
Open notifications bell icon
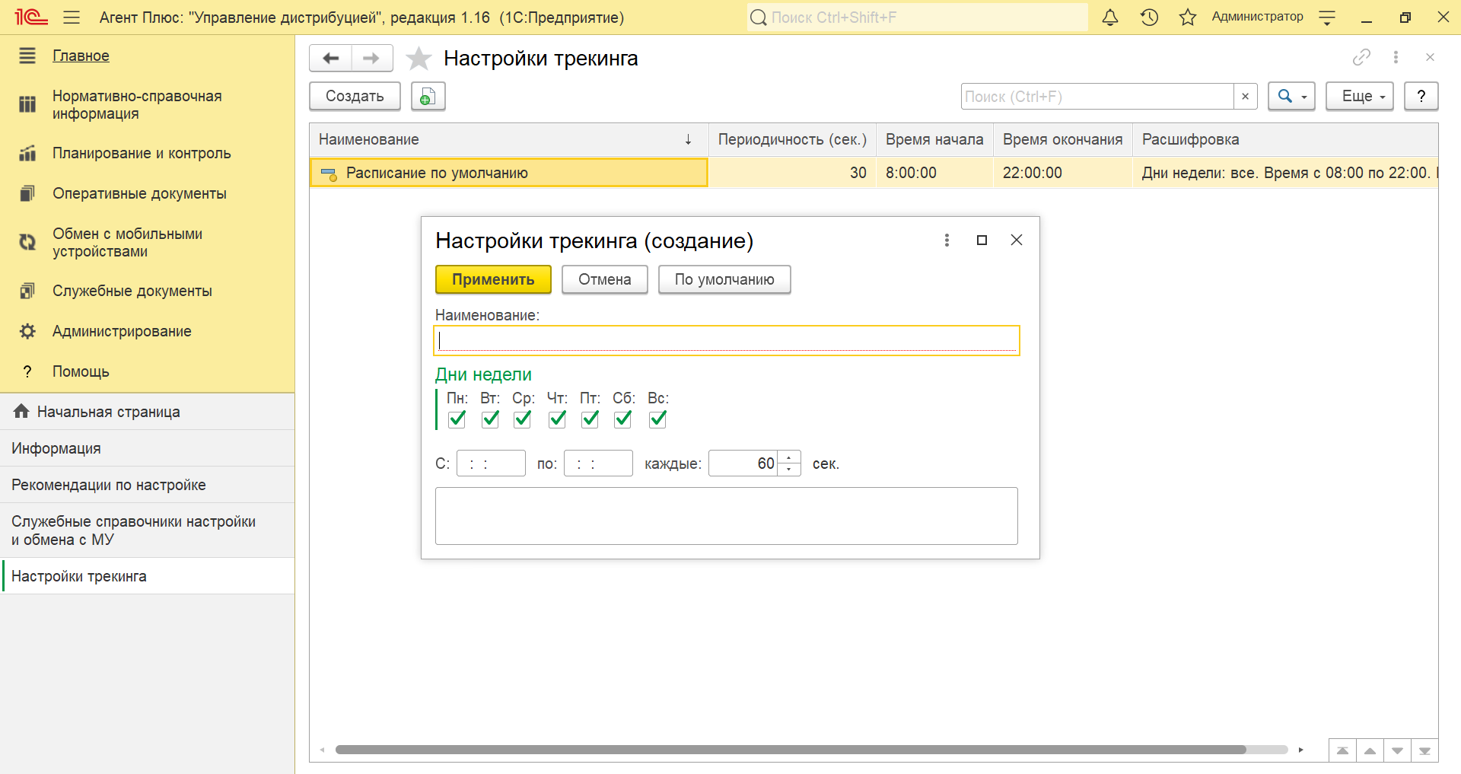(x=1110, y=17)
